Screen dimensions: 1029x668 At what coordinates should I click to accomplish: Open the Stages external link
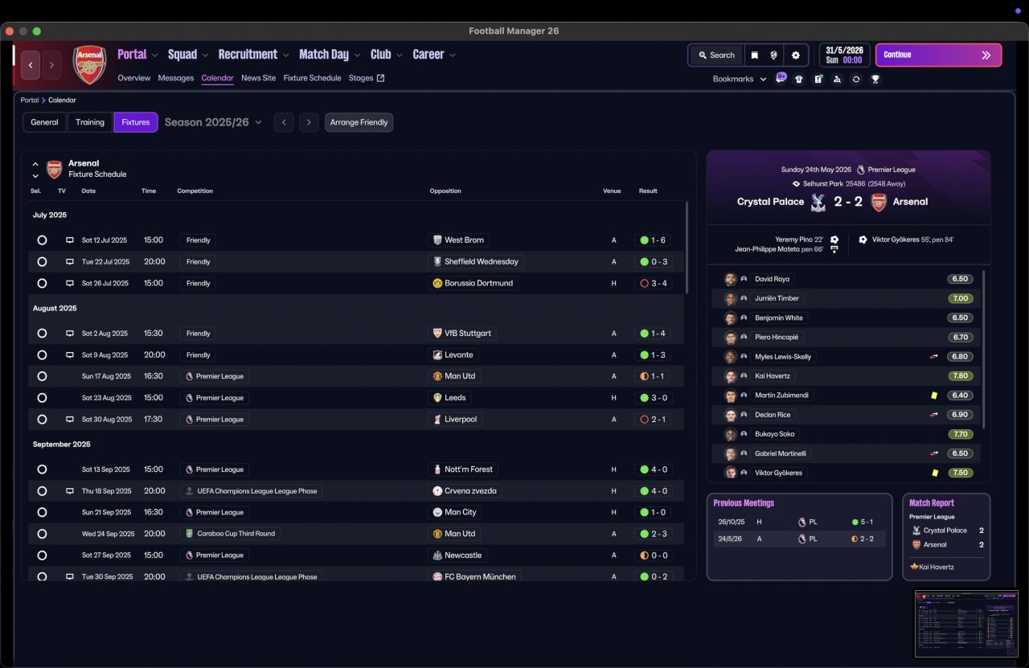tap(367, 78)
